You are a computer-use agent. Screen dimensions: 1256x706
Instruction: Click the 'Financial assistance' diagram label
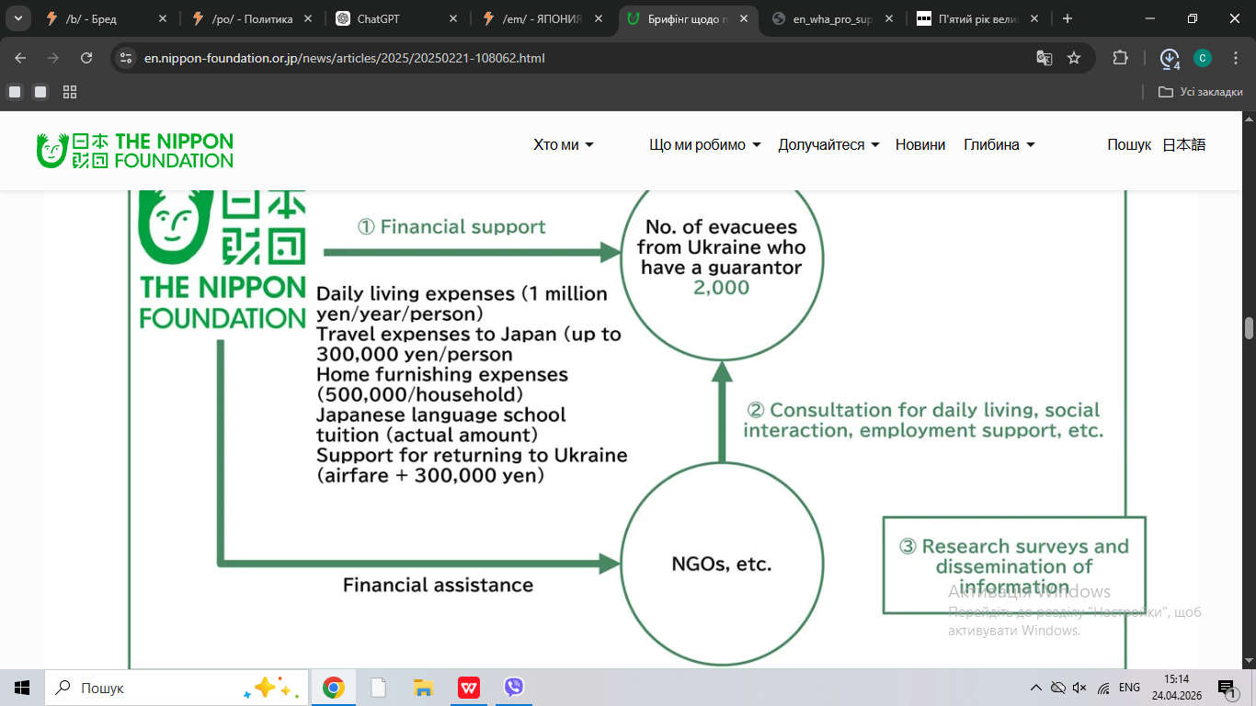438,585
